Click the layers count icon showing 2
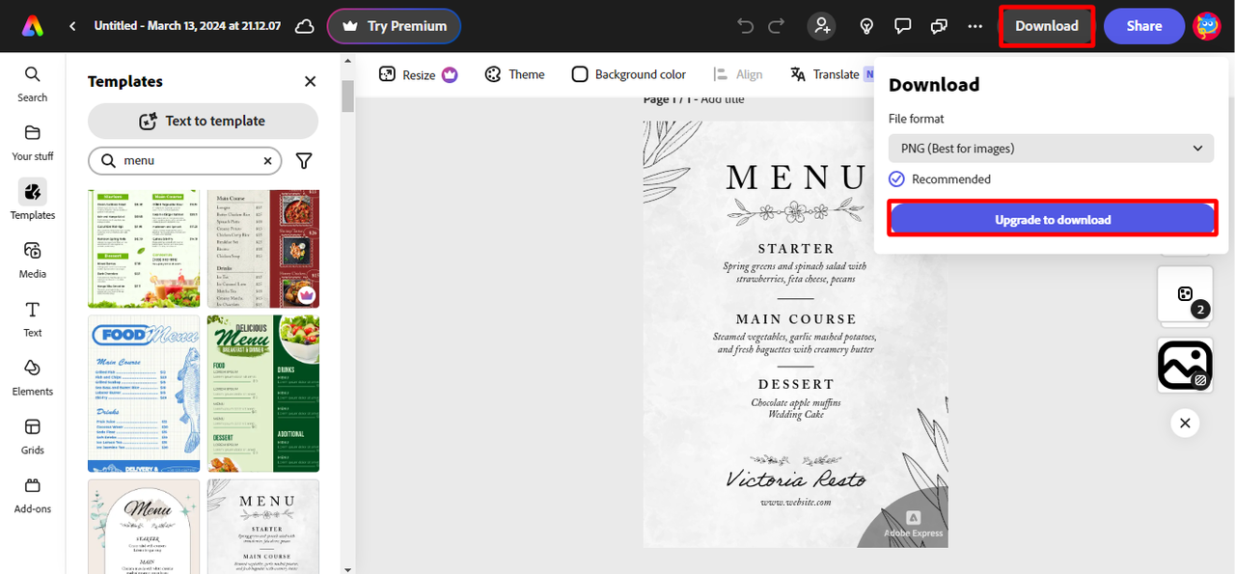Screen dimensions: 1235x574 1186,295
